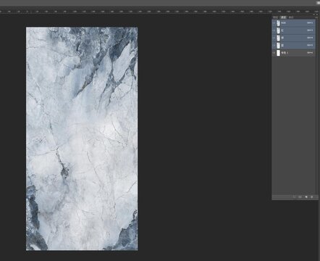Select the 红 (Red) channel name
The height and width of the screenshot is (261, 320).
(x=282, y=30)
